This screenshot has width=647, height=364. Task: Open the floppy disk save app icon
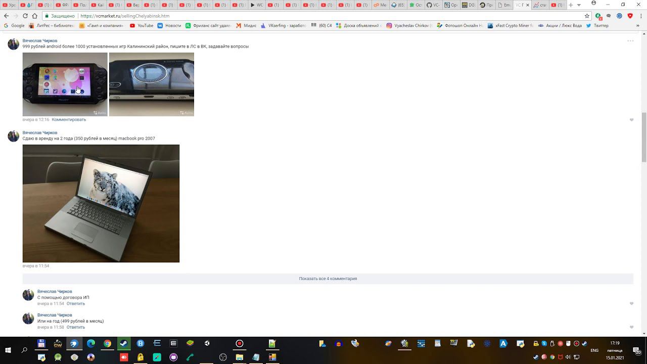41,344
